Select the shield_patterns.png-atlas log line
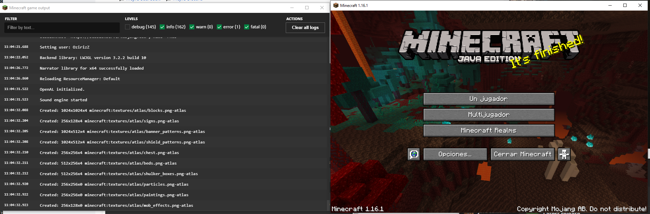Viewport: 650px width, 214px height. coord(164,142)
